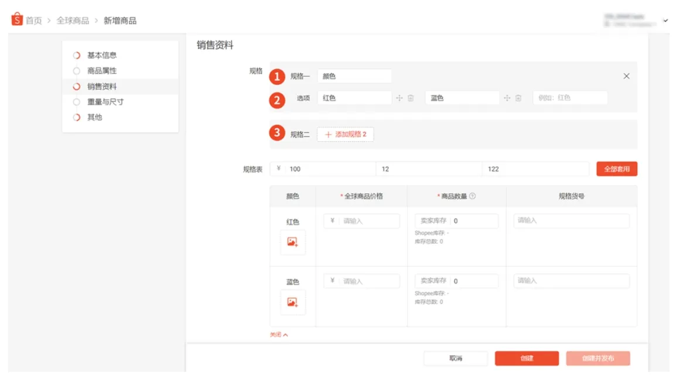Viewport: 680px width, 380px height.
Task: Dismiss 规格一 with the X button
Action: (x=626, y=76)
